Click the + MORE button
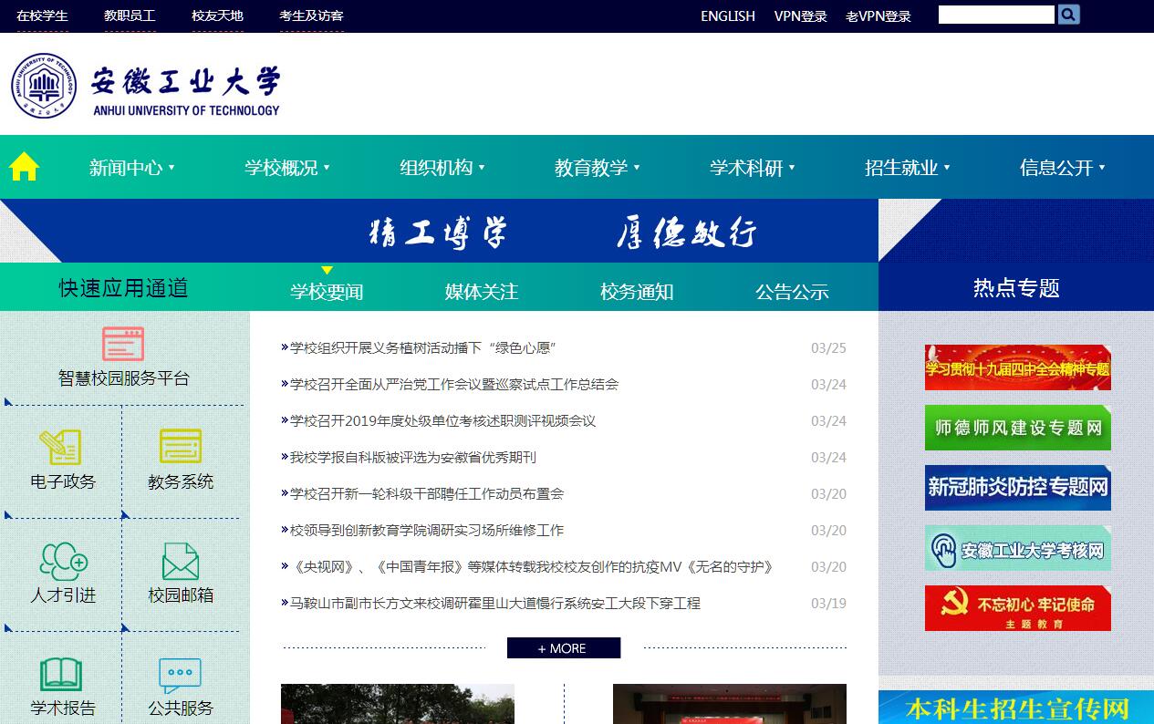1154x724 pixels. 563,648
